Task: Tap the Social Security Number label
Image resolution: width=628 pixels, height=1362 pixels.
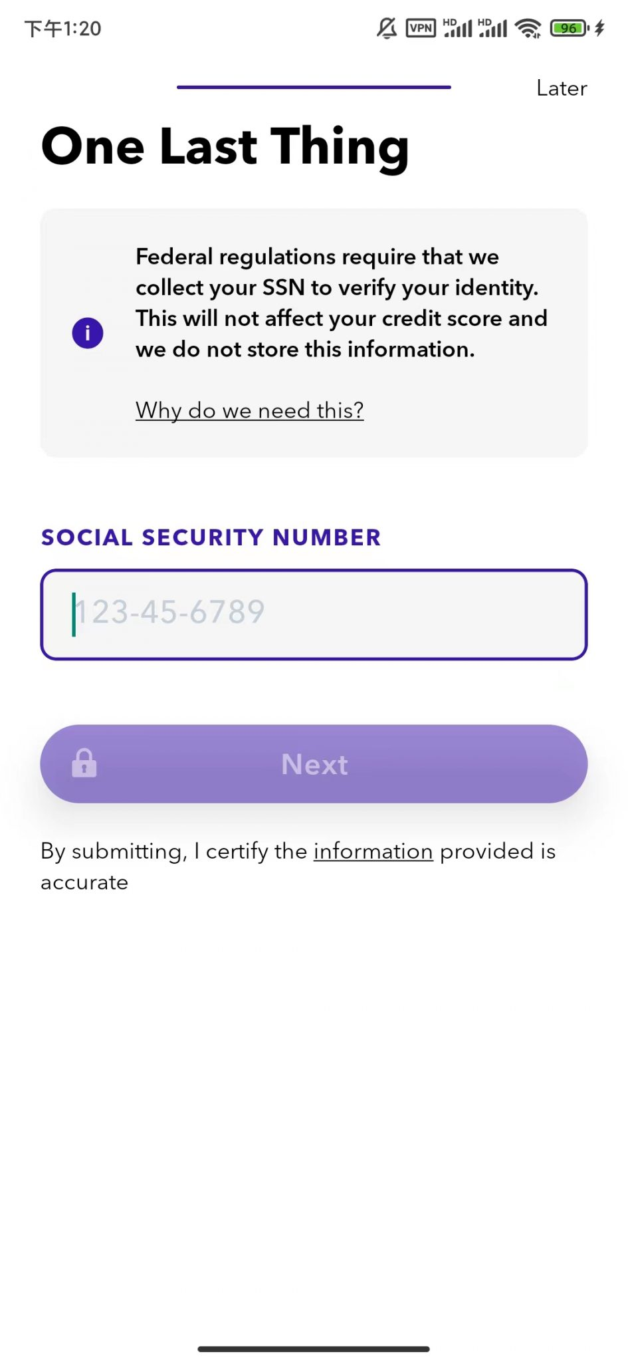Action: click(x=211, y=537)
